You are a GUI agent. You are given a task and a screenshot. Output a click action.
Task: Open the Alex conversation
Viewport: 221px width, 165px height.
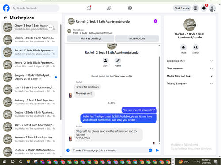point(30,127)
